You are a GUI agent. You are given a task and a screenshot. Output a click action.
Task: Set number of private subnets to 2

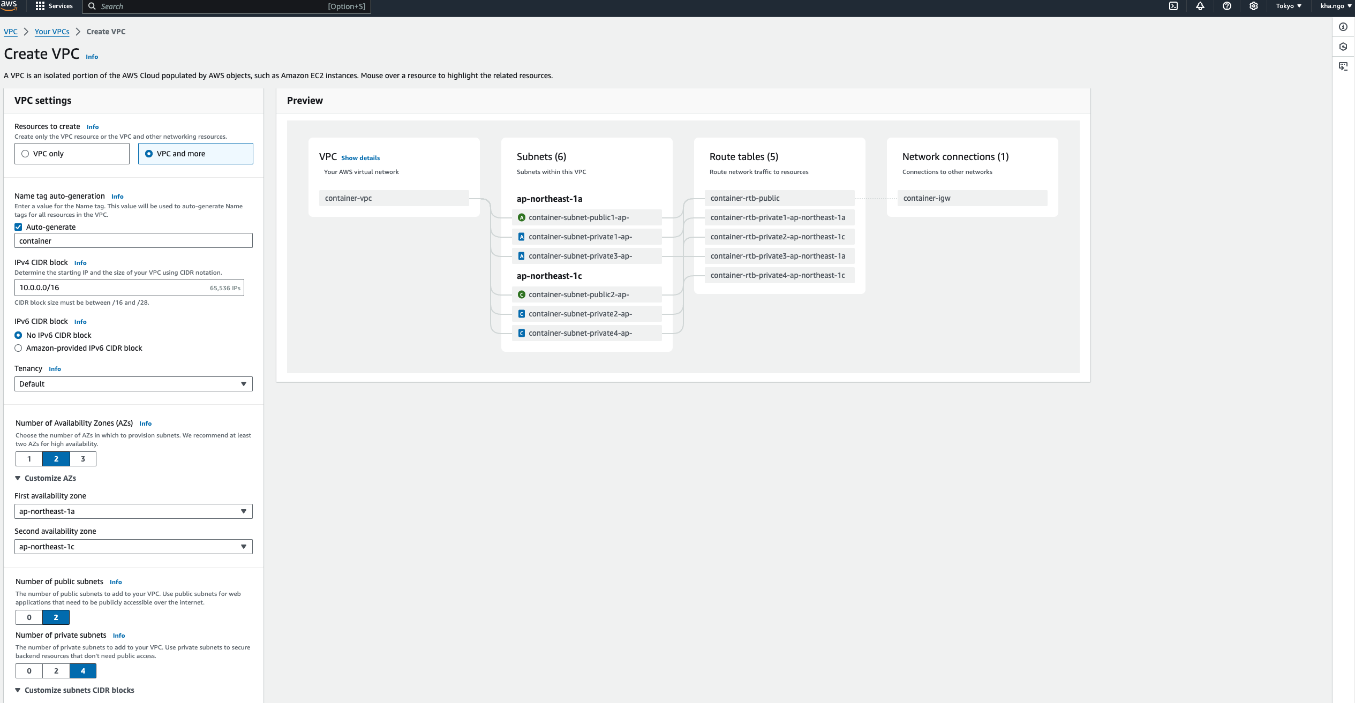[56, 671]
